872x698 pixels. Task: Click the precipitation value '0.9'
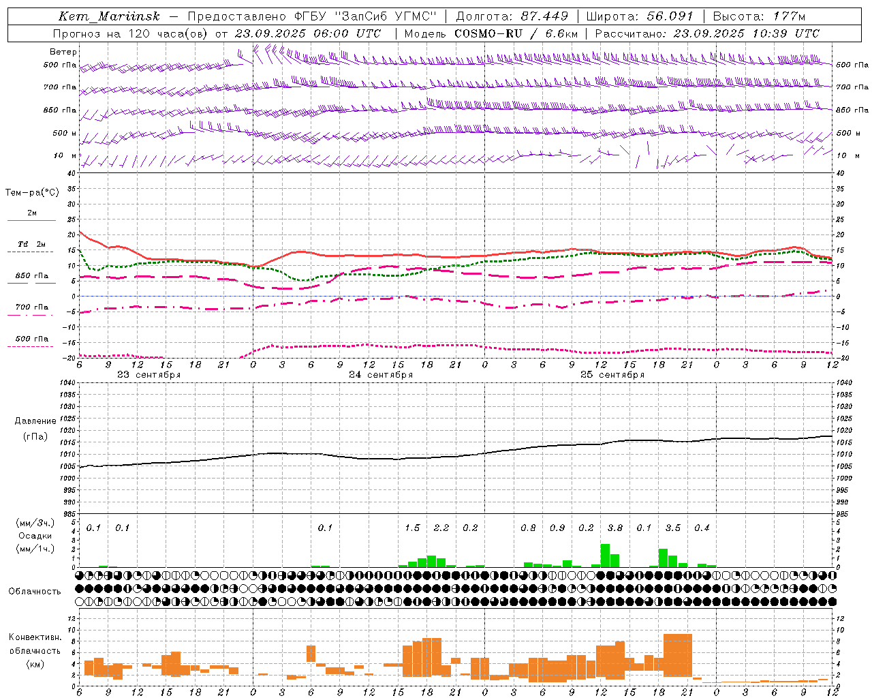(557, 528)
